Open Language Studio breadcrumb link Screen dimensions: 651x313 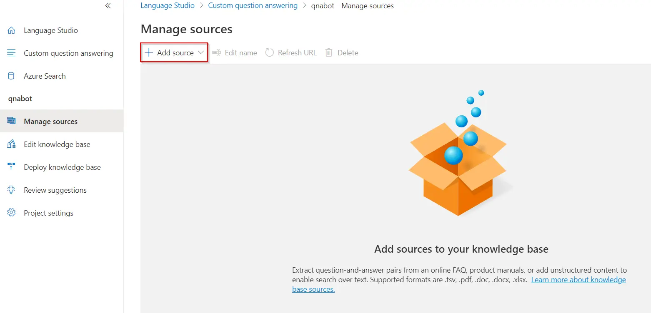(168, 6)
